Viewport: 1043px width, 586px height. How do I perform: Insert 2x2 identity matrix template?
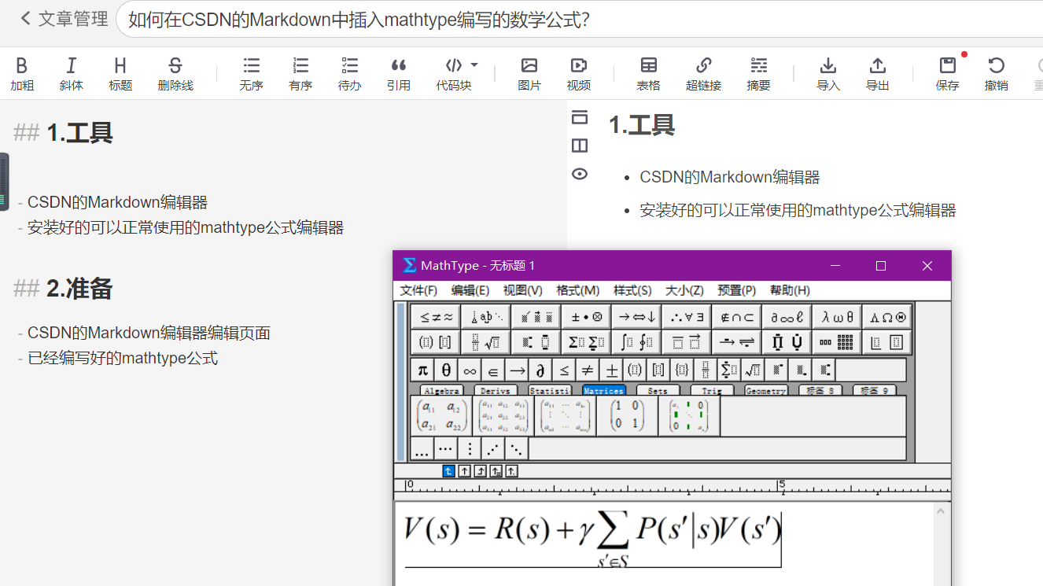627,415
